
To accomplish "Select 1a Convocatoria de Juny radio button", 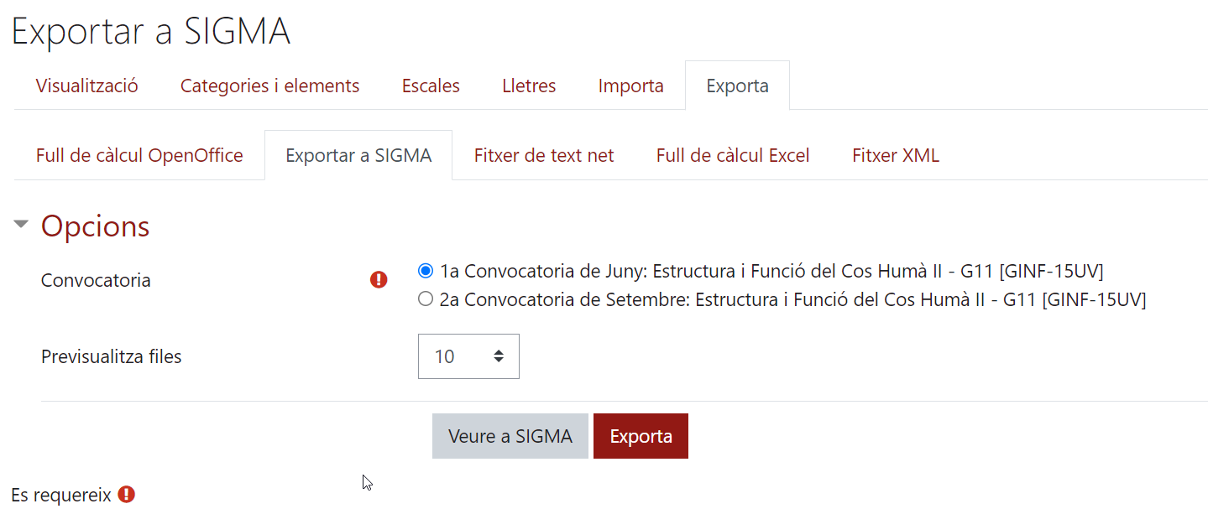I will (x=426, y=271).
